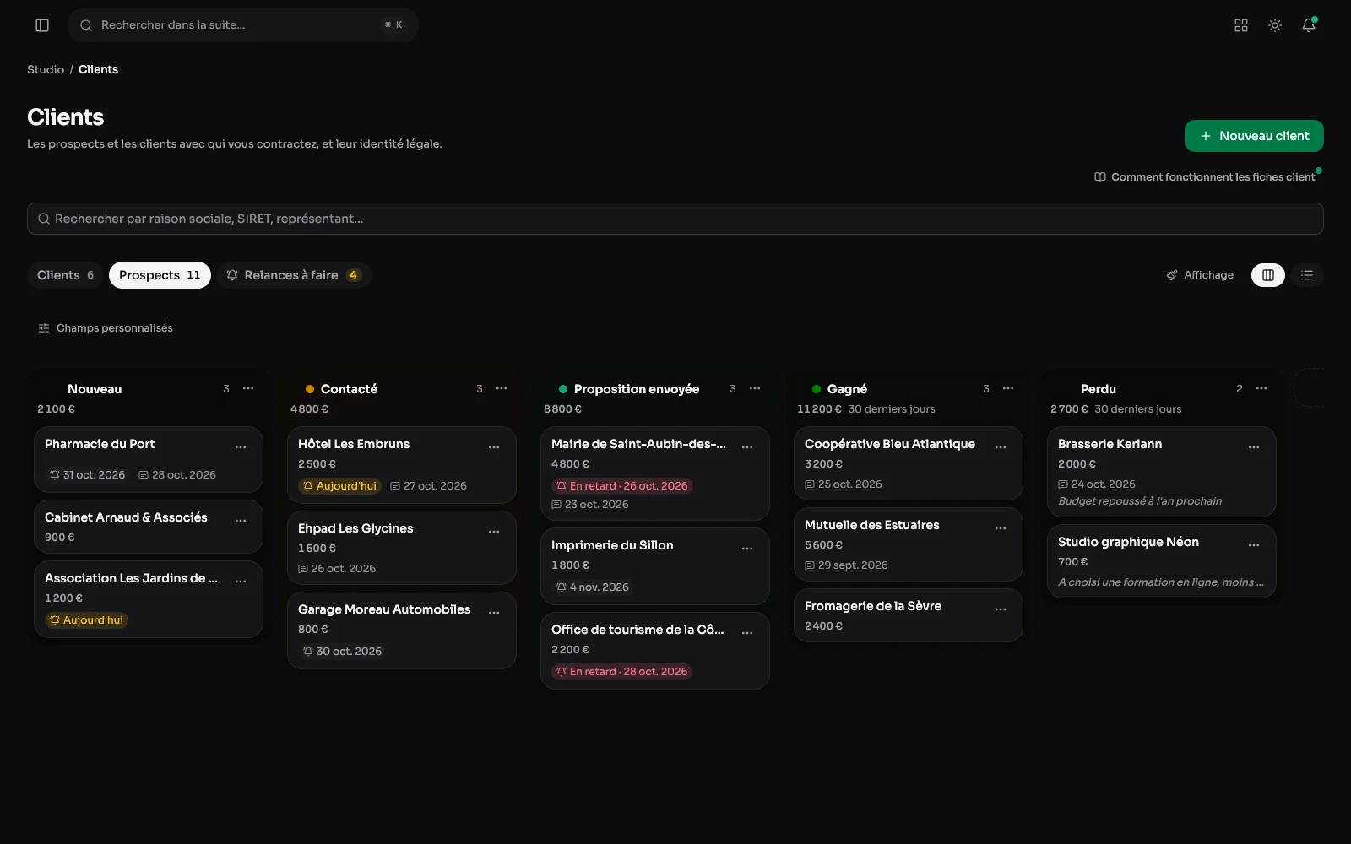Select the Relances à faire tab
Image resolution: width=1351 pixels, height=844 pixels.
(294, 275)
